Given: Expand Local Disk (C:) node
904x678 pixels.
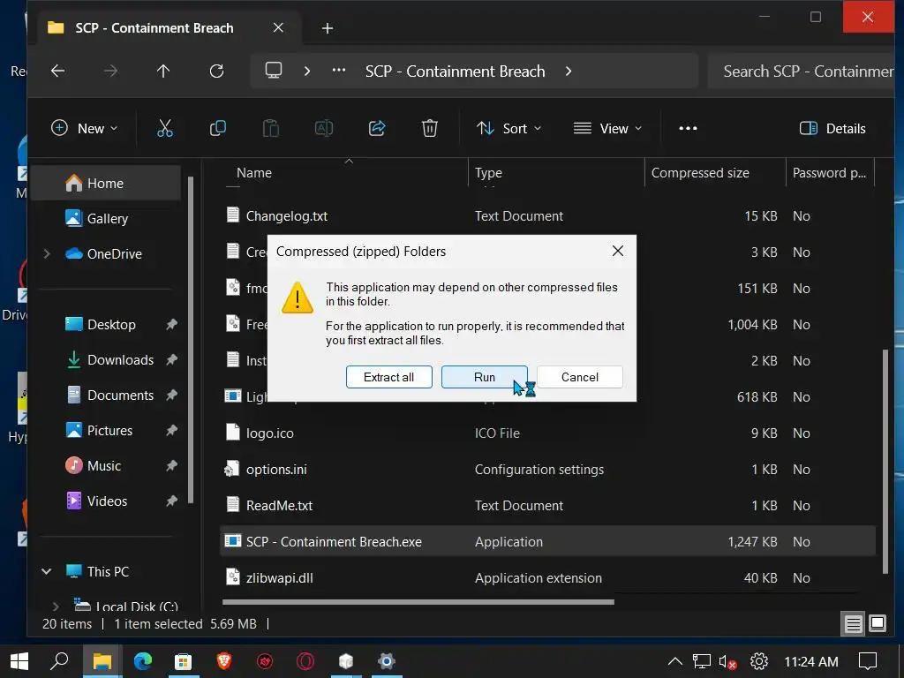Looking at the screenshot, I should (x=56, y=606).
